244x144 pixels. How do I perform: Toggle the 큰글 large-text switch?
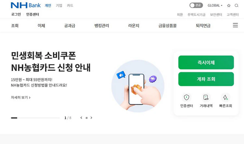coord(196,6)
